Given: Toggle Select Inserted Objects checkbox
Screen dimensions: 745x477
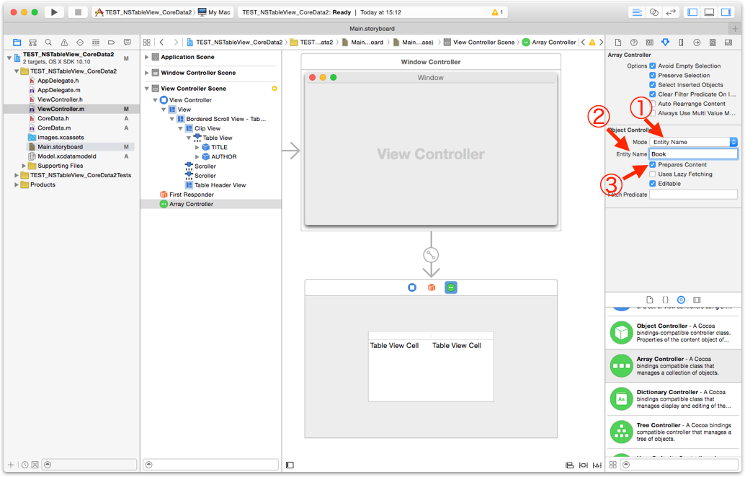Looking at the screenshot, I should 653,85.
